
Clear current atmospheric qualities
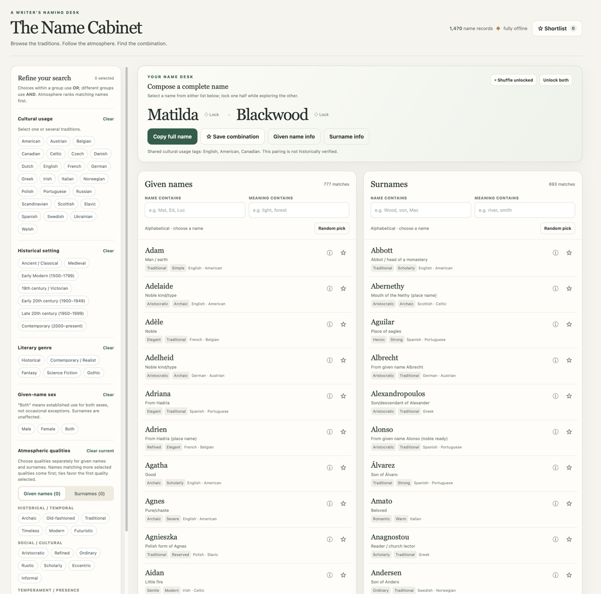tap(100, 451)
